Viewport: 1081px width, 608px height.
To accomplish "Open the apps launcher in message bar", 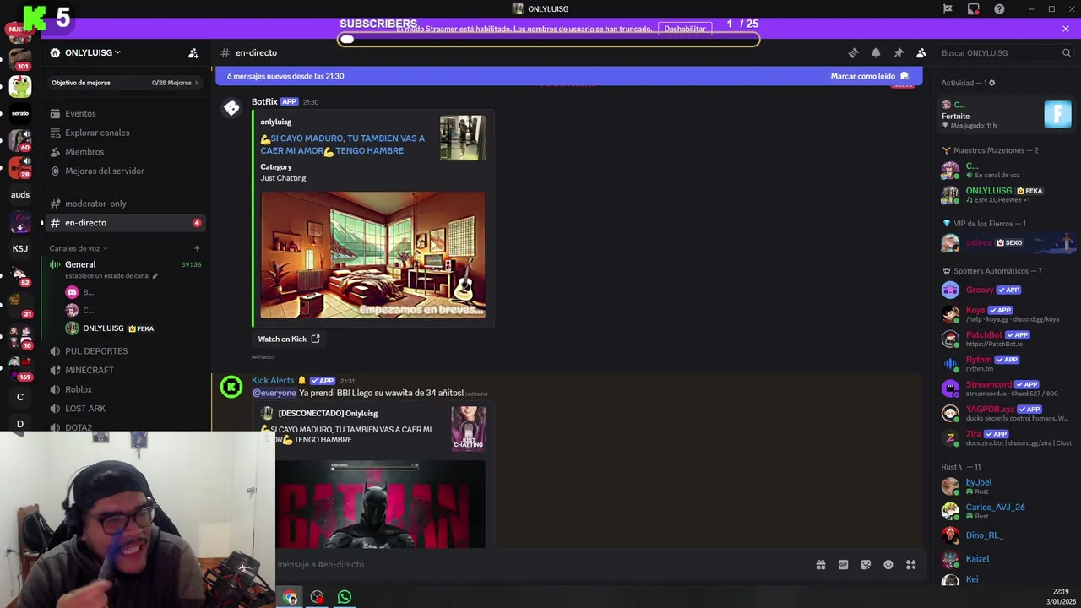I will [911, 565].
